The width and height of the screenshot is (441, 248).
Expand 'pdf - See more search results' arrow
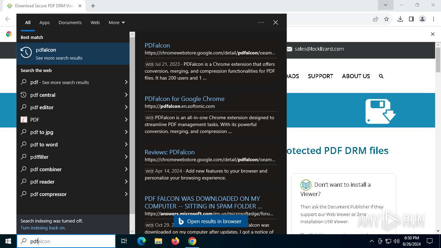click(x=126, y=82)
